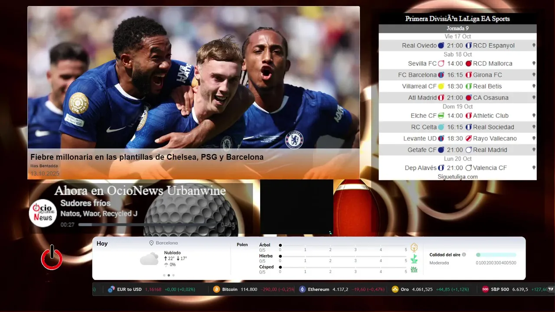The height and width of the screenshot is (312, 555).
Task: Click the 'Moderada' air quality text
Action: (x=439, y=263)
